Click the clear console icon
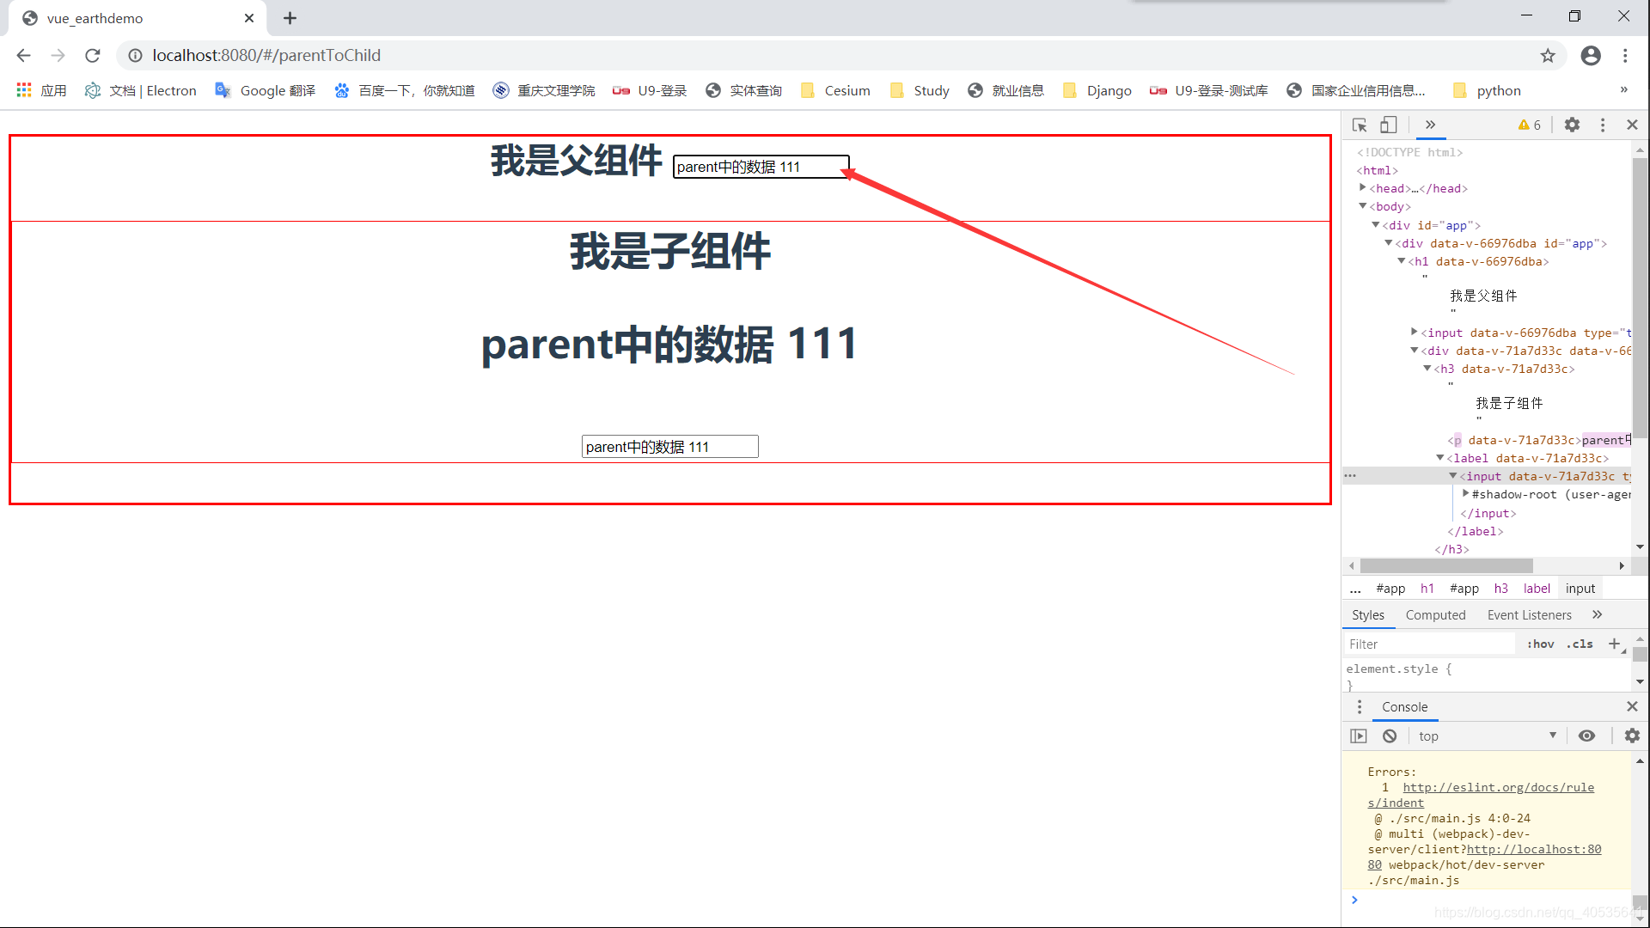 point(1390,736)
